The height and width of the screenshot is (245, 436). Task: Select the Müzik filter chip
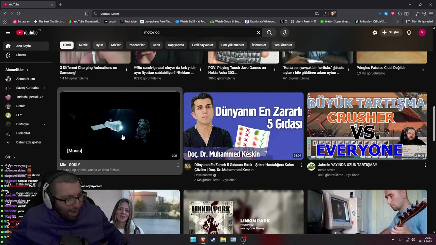83,45
